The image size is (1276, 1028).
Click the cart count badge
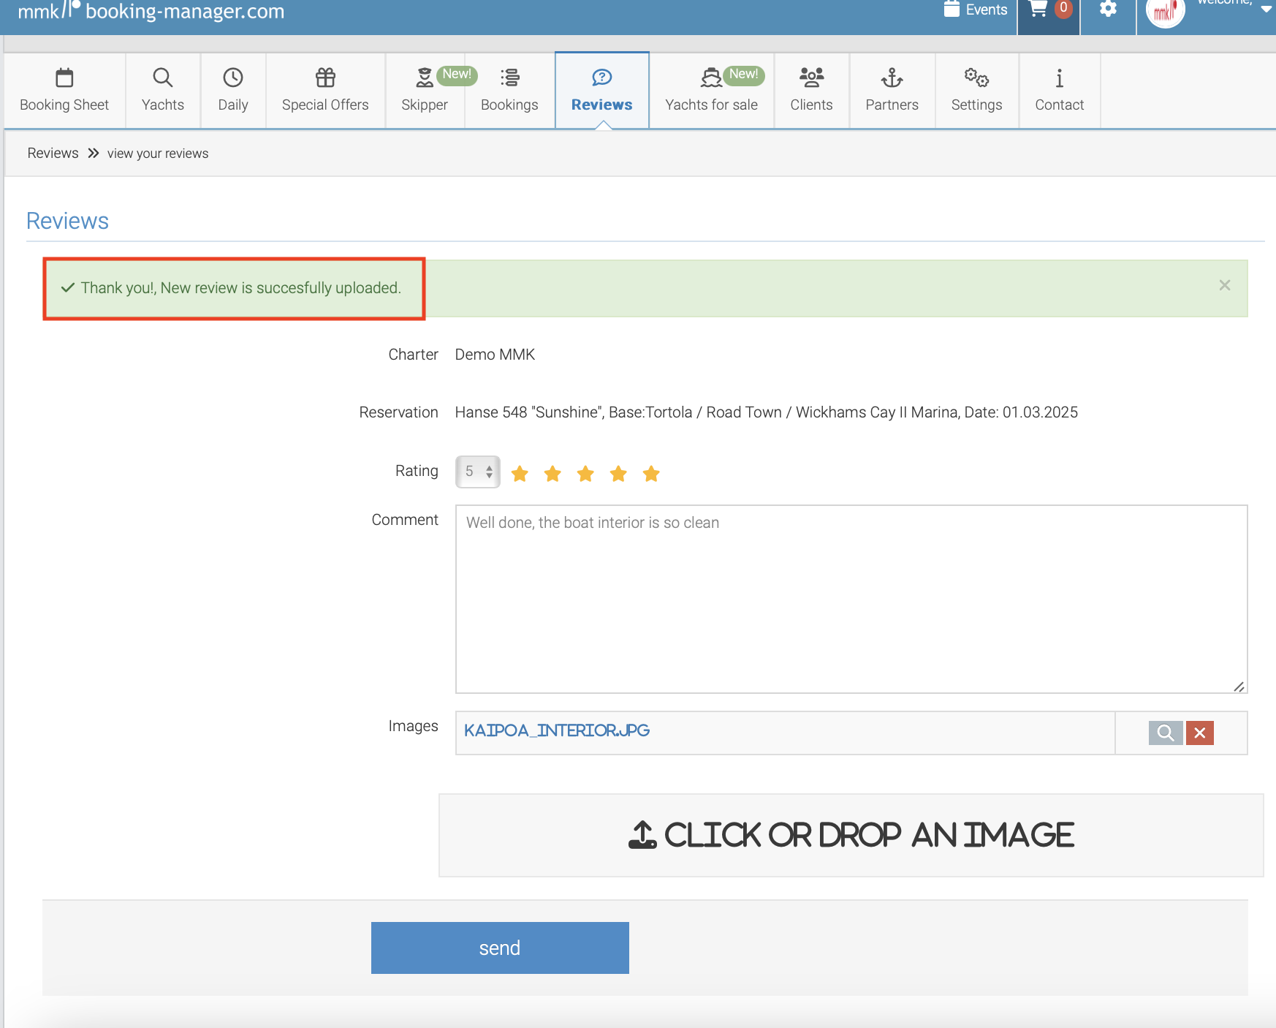coord(1063,7)
